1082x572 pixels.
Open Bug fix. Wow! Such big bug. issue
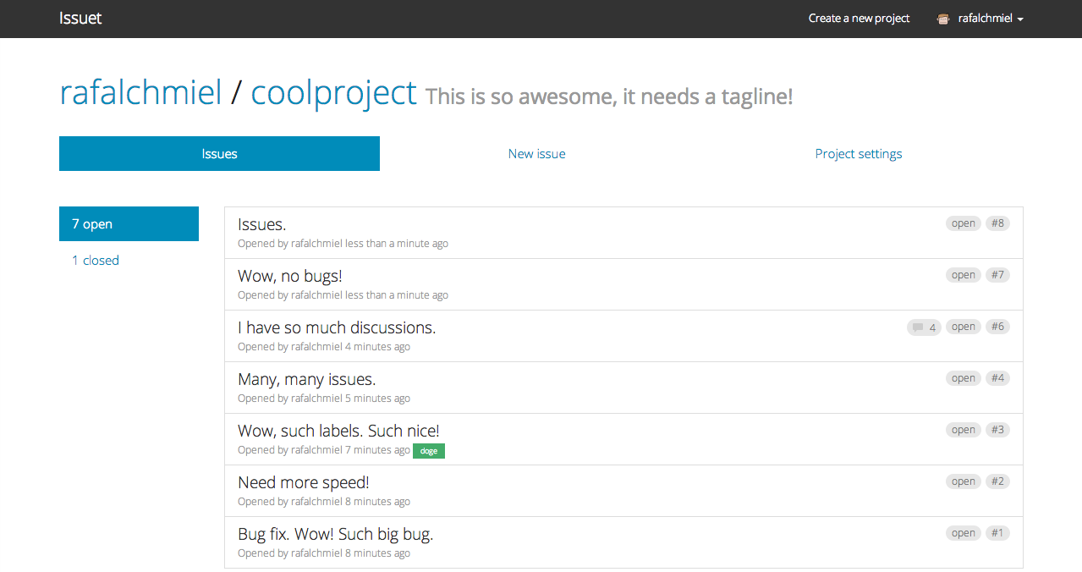(335, 534)
